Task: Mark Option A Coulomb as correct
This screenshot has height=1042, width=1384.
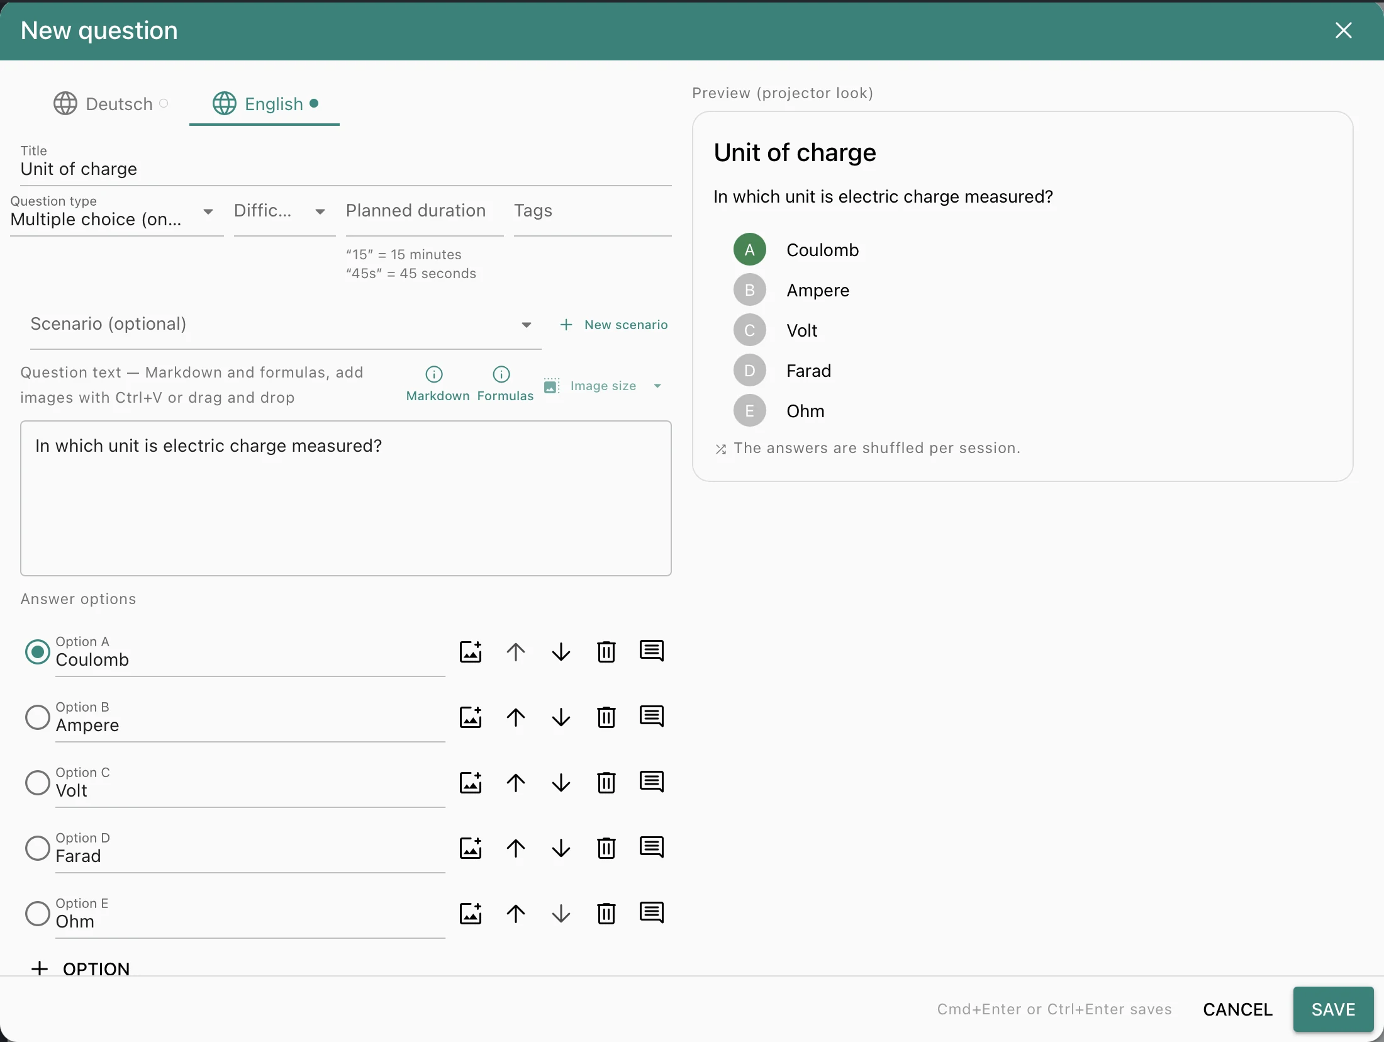Action: click(x=38, y=652)
